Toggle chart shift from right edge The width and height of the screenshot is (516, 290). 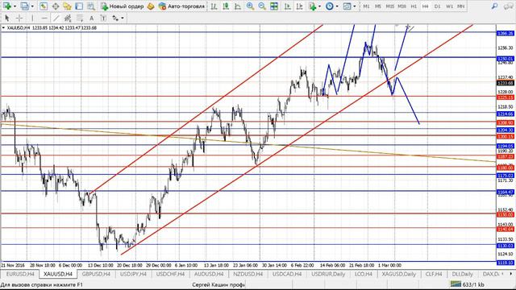299,6
